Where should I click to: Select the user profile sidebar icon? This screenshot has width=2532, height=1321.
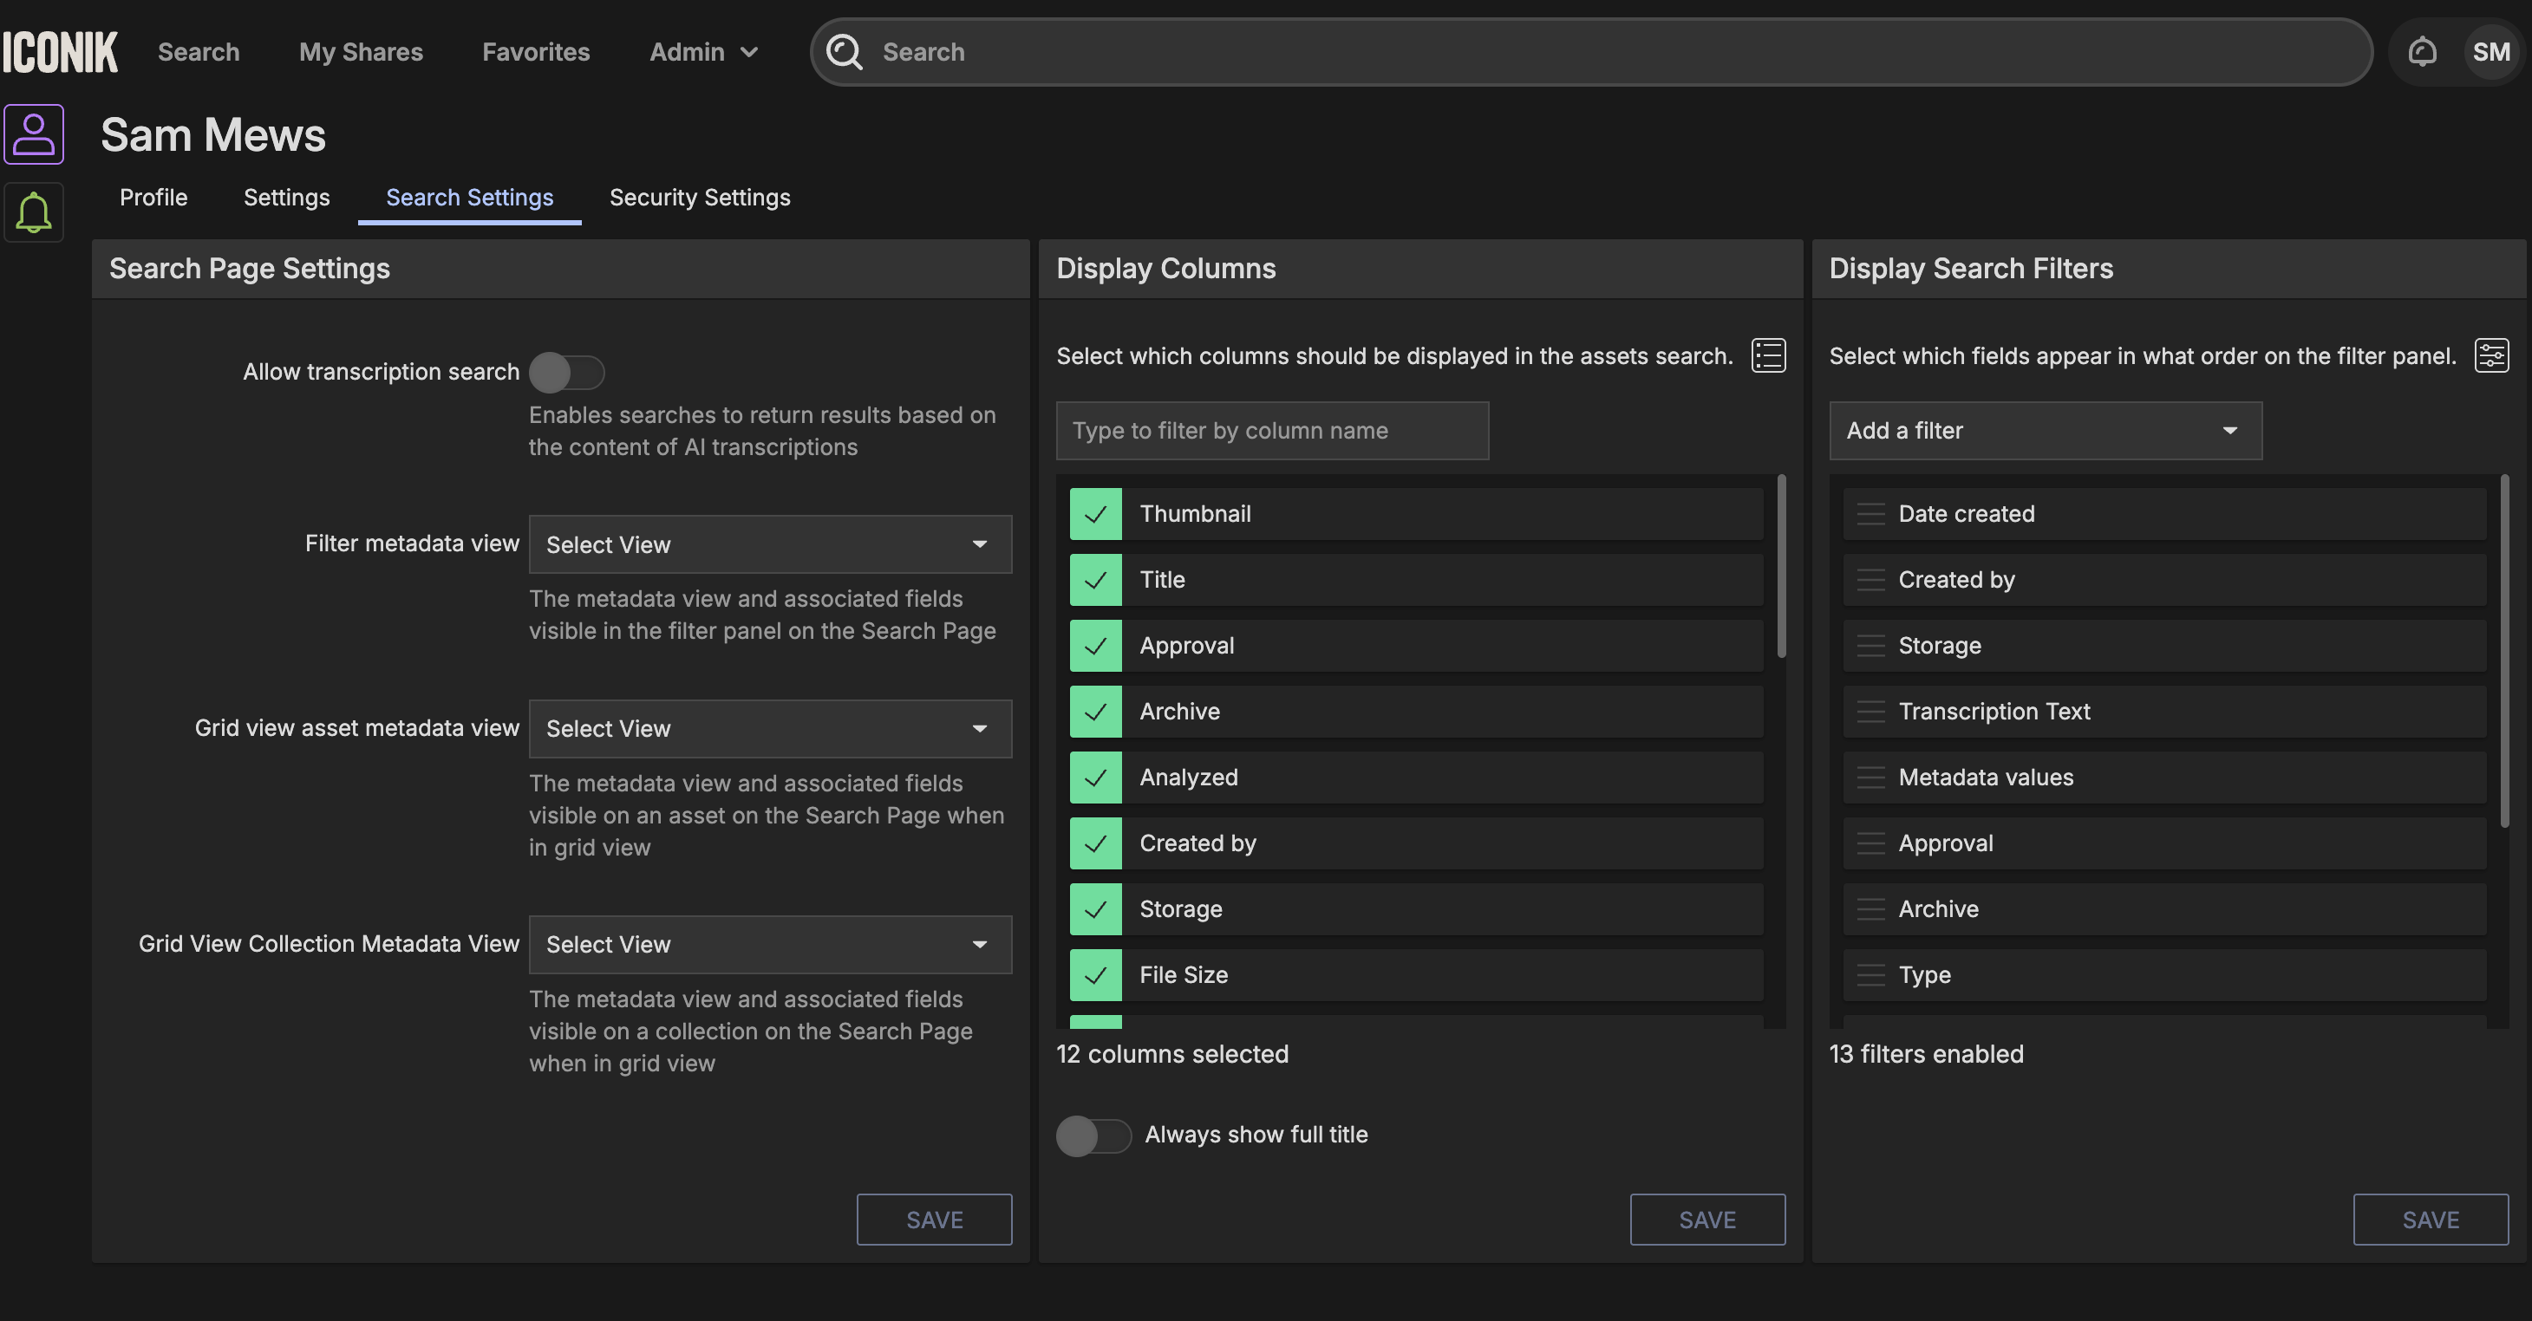click(x=34, y=133)
